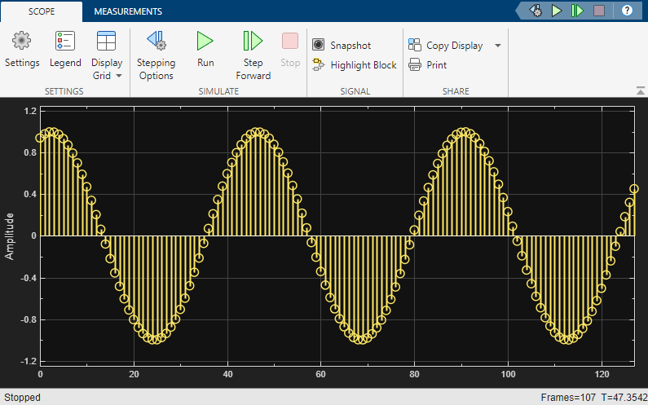Click the Stopped status text

(x=22, y=398)
